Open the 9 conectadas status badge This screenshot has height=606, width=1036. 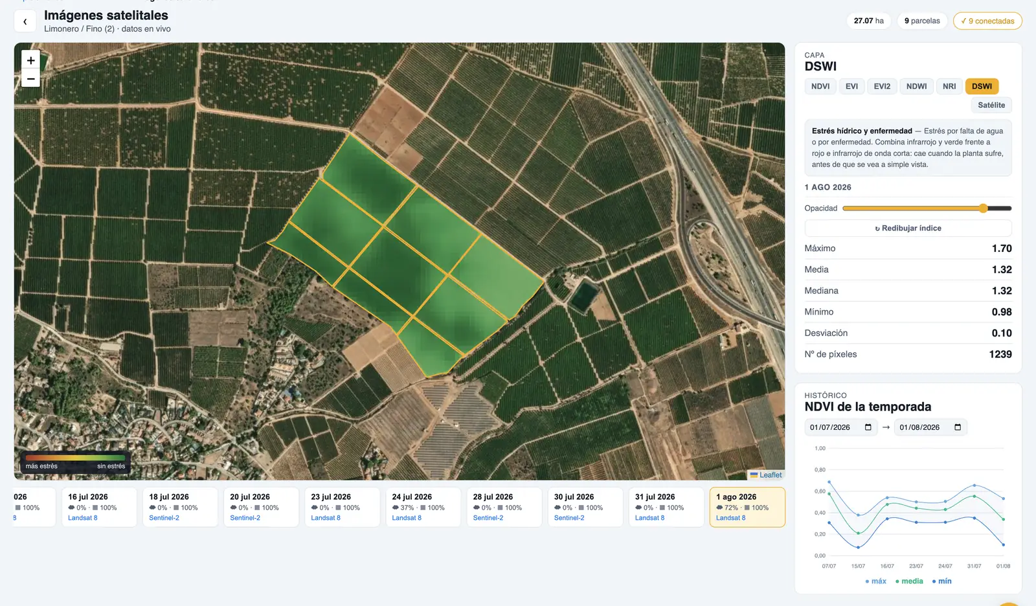[x=987, y=21]
